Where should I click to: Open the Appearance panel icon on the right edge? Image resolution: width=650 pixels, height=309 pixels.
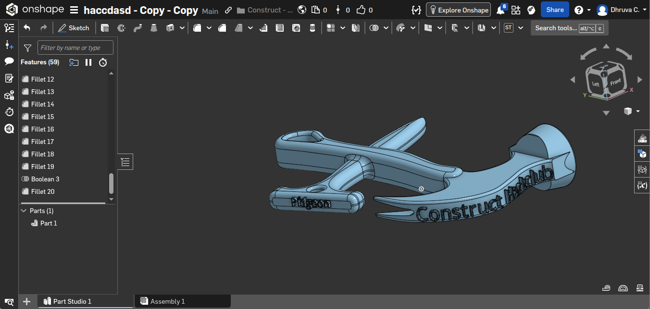642,139
